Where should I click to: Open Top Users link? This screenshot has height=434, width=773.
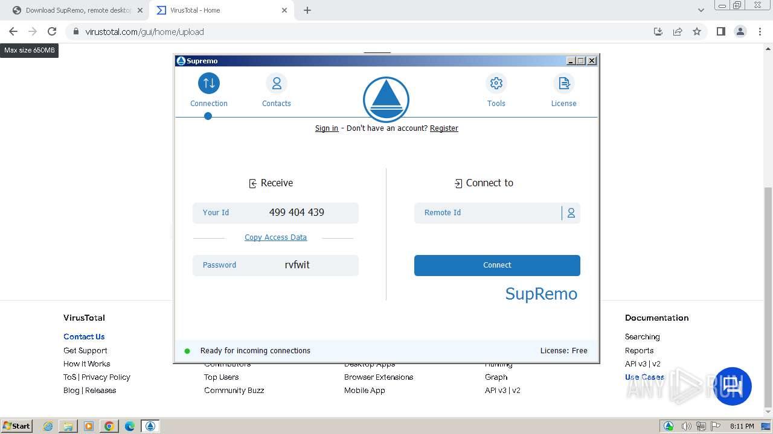pos(221,377)
